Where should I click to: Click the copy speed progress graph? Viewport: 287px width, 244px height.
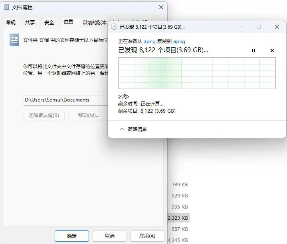click(x=197, y=73)
